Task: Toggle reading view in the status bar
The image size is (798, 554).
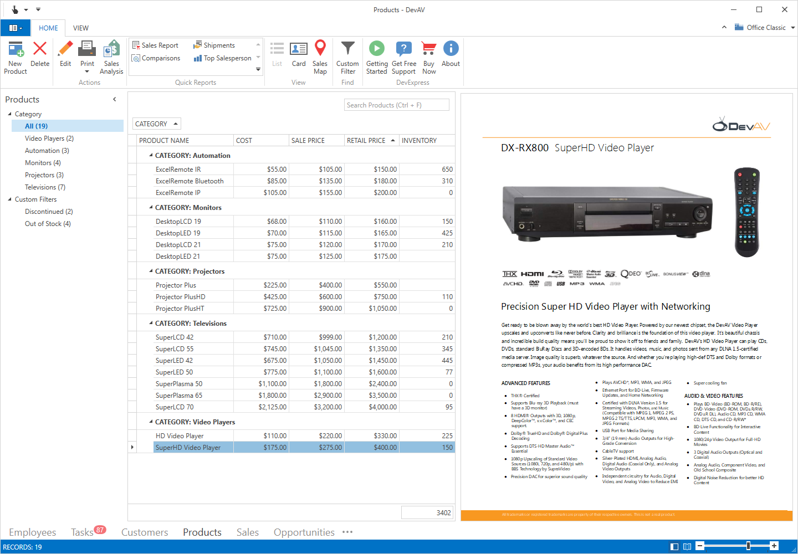Action: (687, 546)
